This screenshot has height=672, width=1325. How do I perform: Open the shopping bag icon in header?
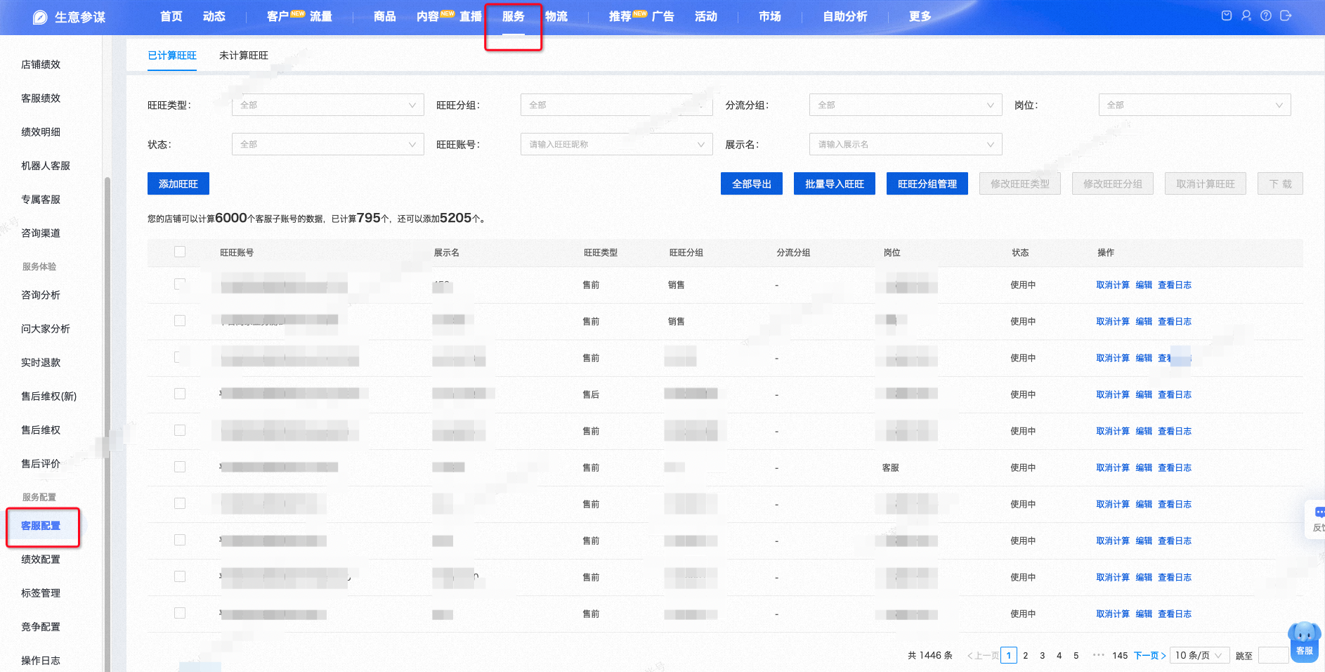[x=1227, y=15]
